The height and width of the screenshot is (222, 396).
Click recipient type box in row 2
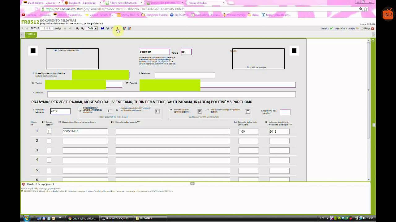point(49,141)
